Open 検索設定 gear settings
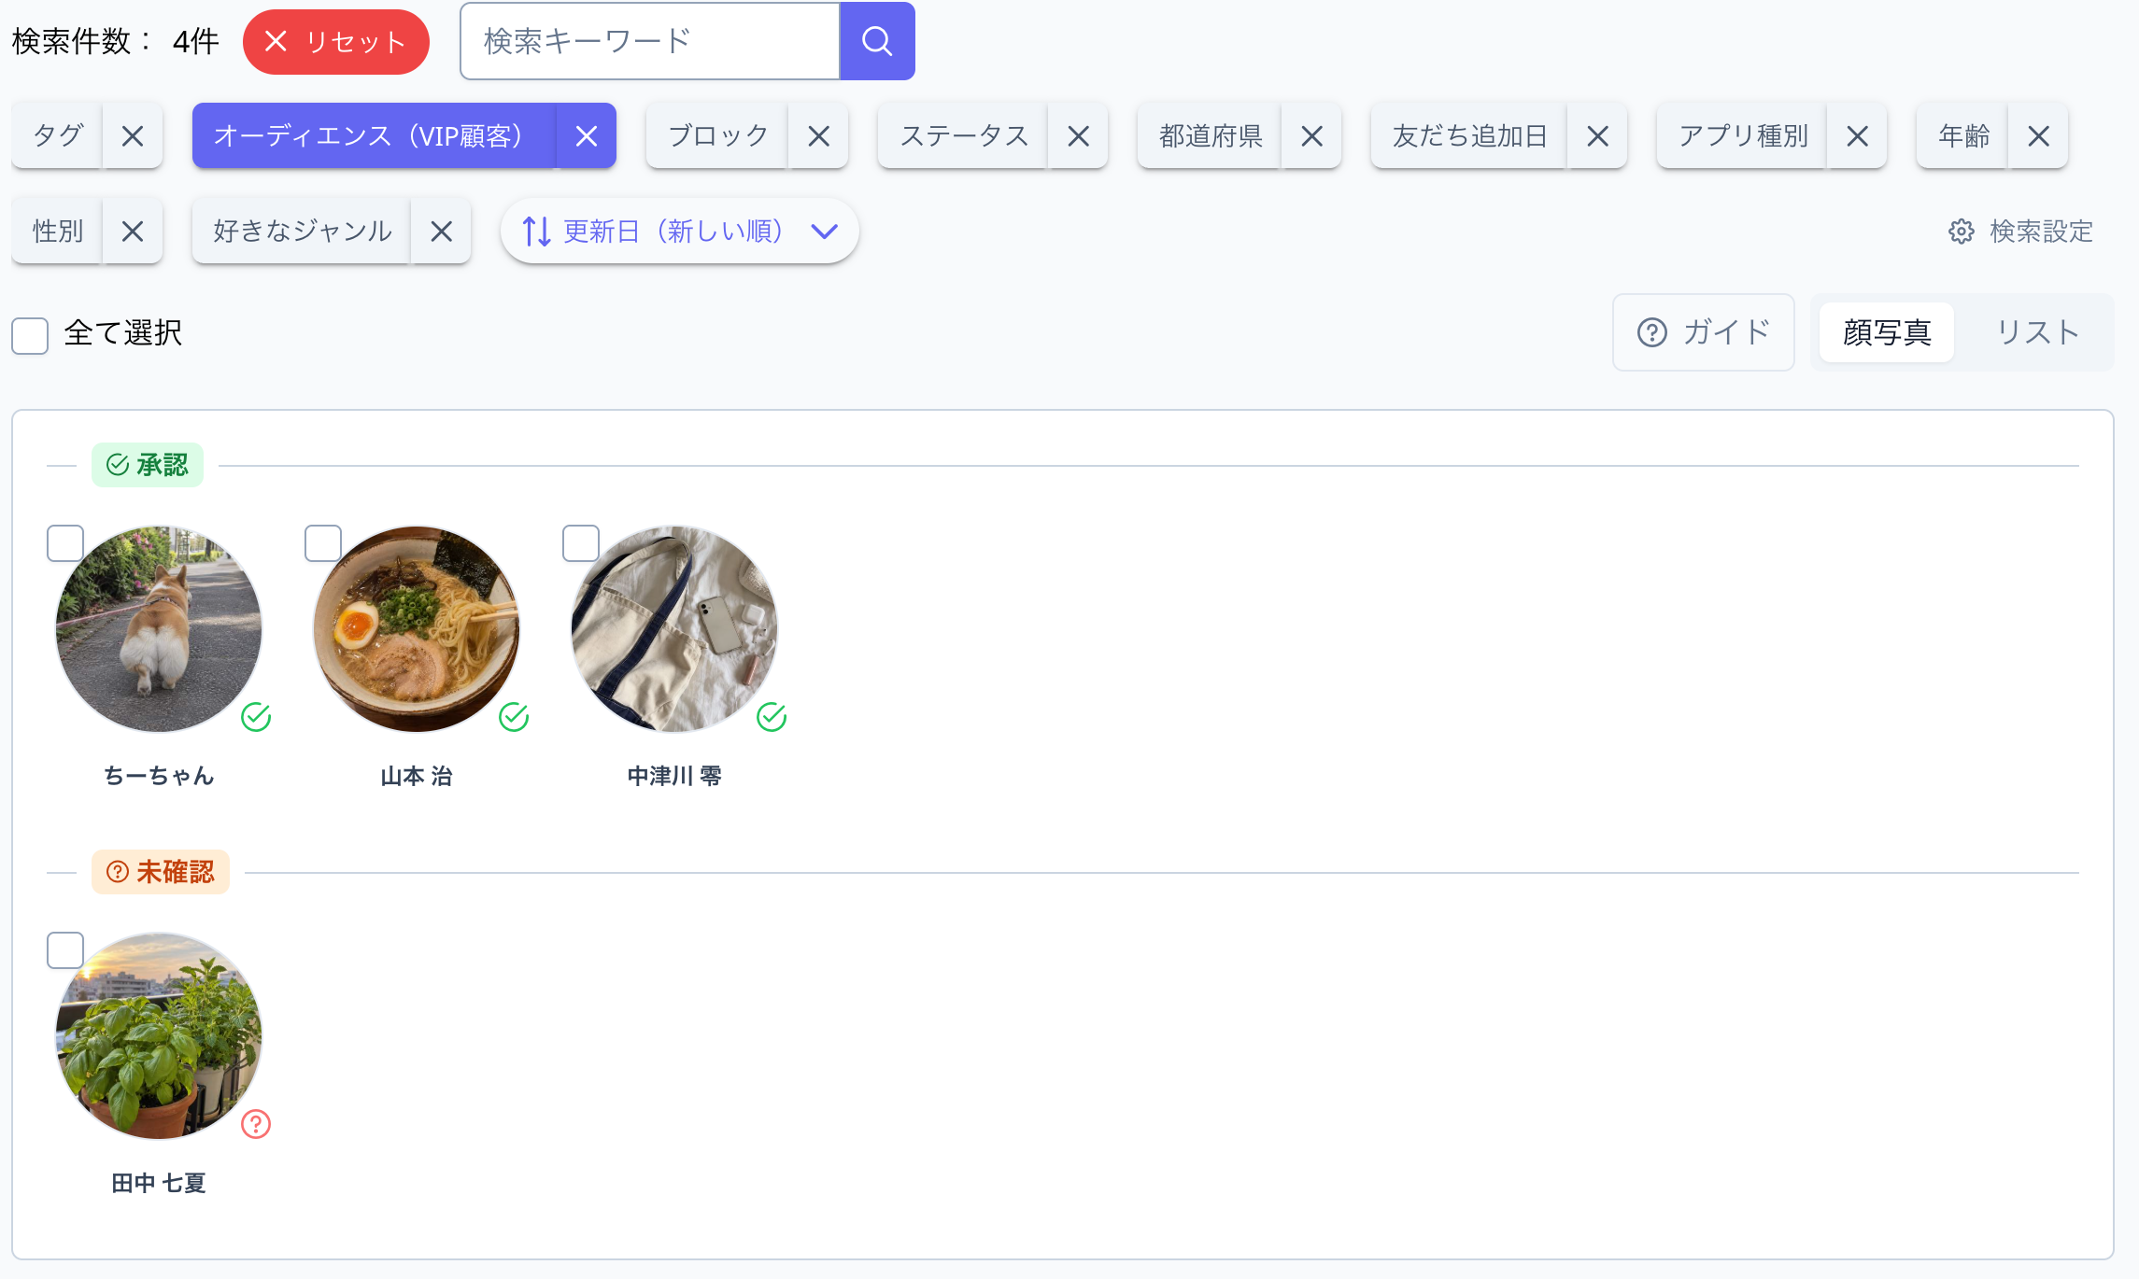Viewport: 2139px width, 1279px height. pyautogui.click(x=2020, y=231)
